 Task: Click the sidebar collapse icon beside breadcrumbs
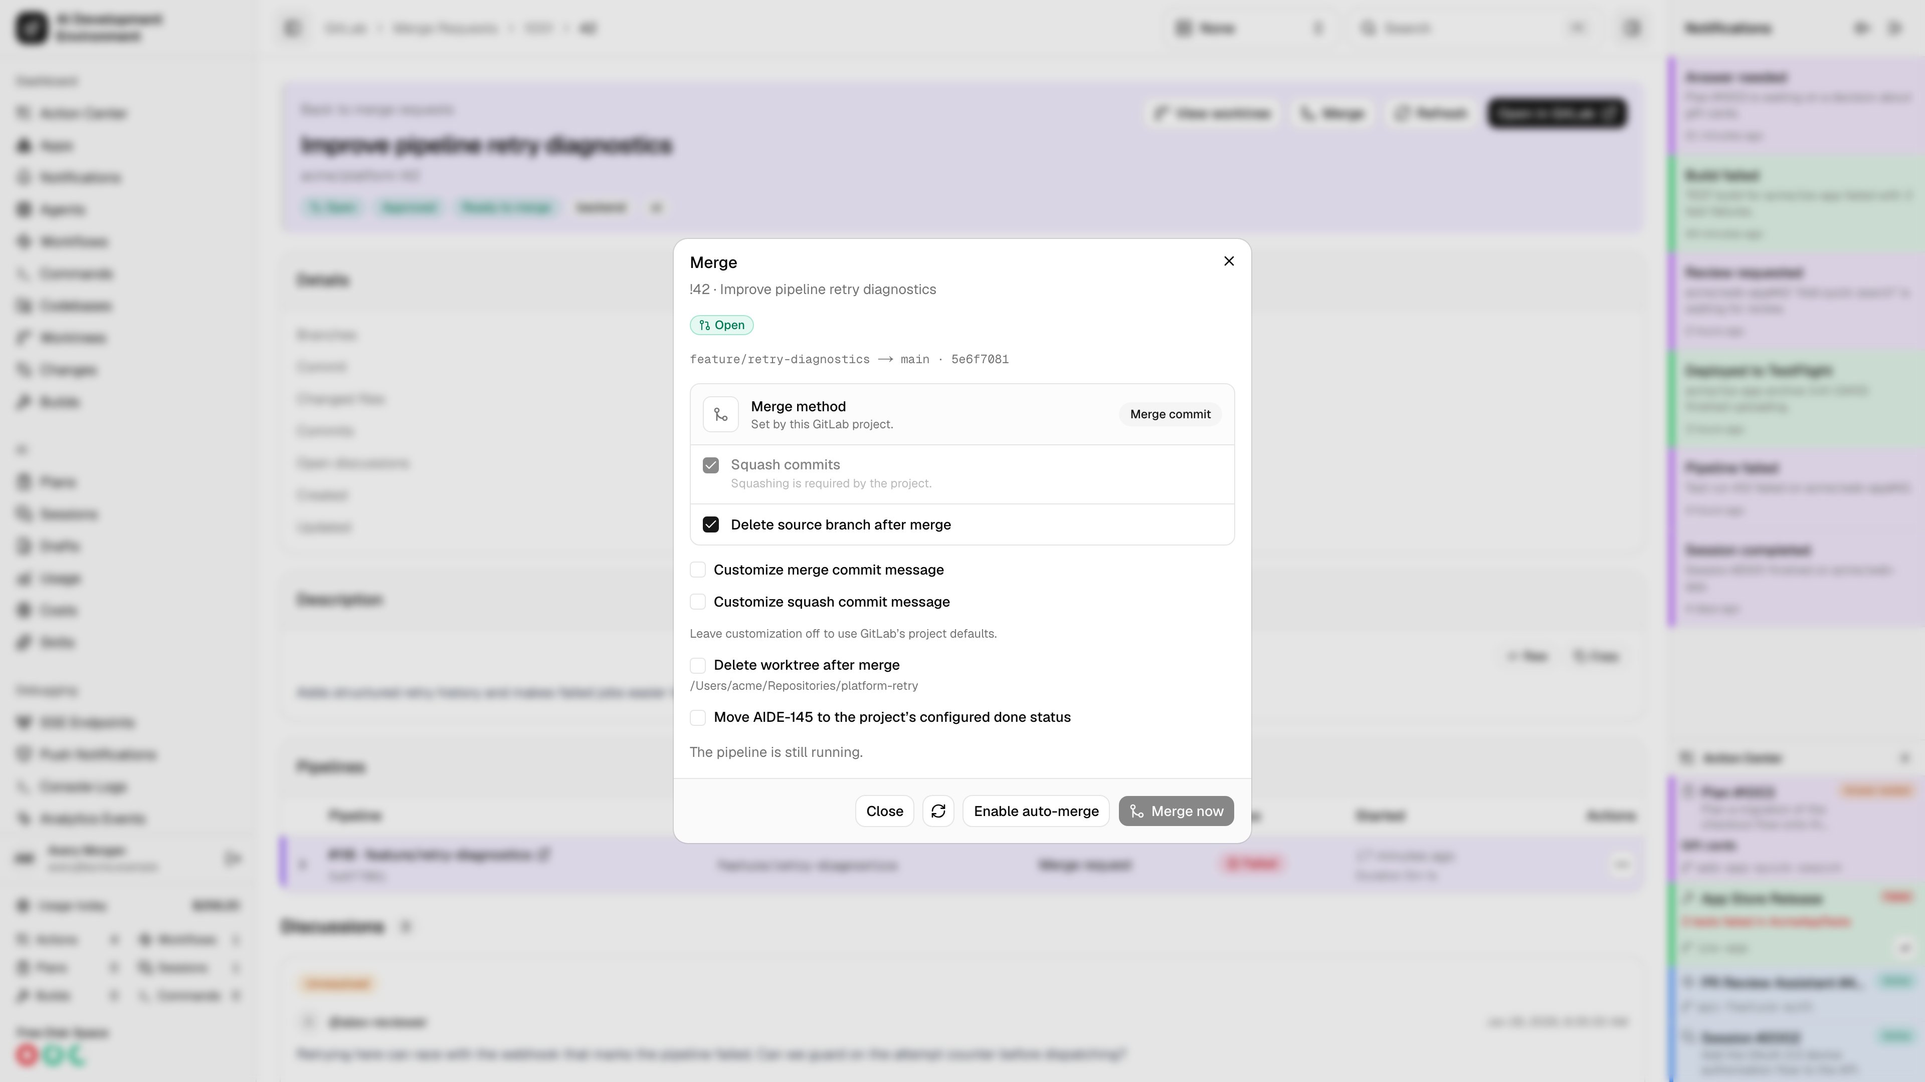(x=292, y=29)
